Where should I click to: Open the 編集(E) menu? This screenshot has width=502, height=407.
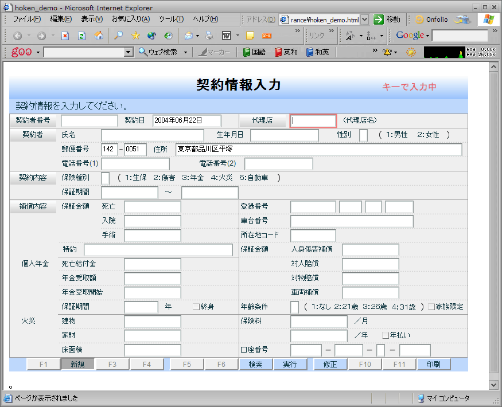tap(61, 19)
